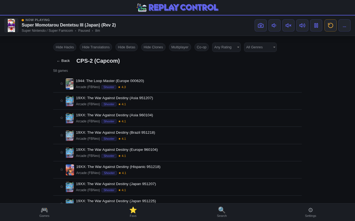Switch to the Favs tab
Screen dimensions: 355x221
click(x=133, y=212)
